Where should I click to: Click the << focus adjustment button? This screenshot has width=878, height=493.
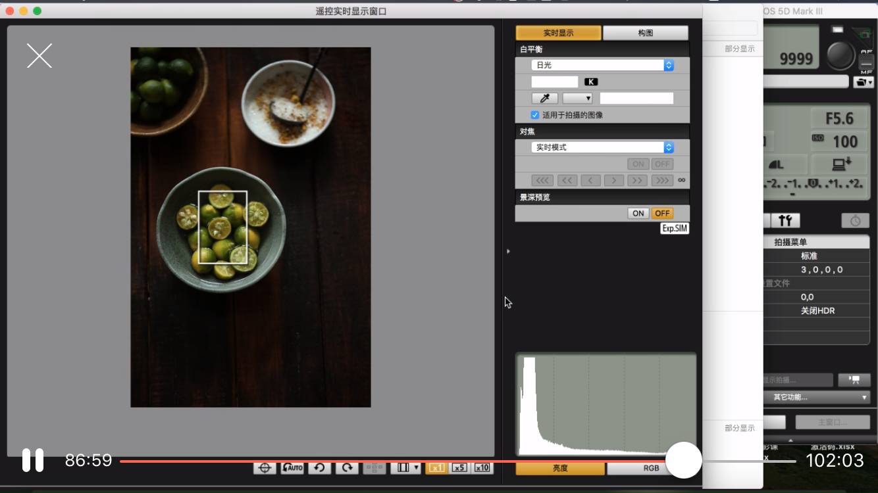coord(567,181)
